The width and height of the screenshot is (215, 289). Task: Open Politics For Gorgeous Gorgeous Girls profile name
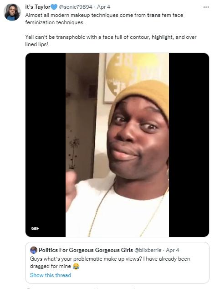point(86,250)
